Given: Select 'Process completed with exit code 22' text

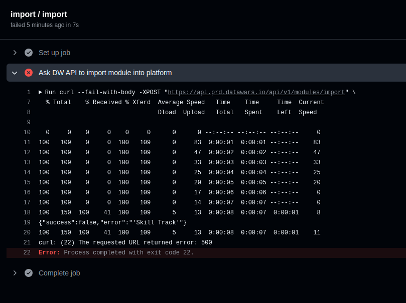Looking at the screenshot, I should click(x=128, y=252).
